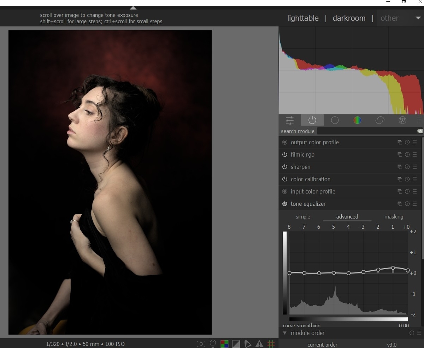
Task: Reset tone equalizer parameters
Action: coord(407,204)
